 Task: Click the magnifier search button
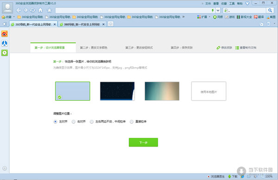[x=270, y=11]
